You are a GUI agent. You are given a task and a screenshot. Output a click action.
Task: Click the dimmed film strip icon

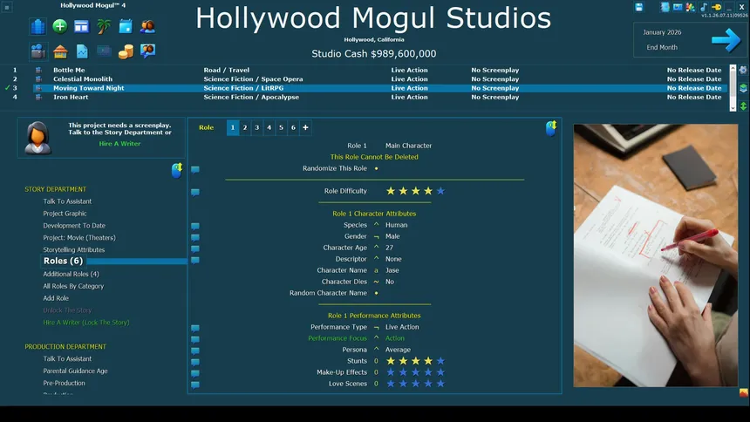coord(104,51)
